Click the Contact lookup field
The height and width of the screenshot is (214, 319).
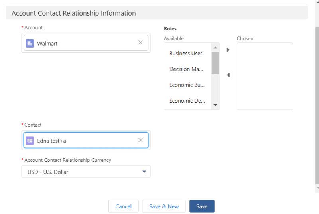pyautogui.click(x=86, y=141)
